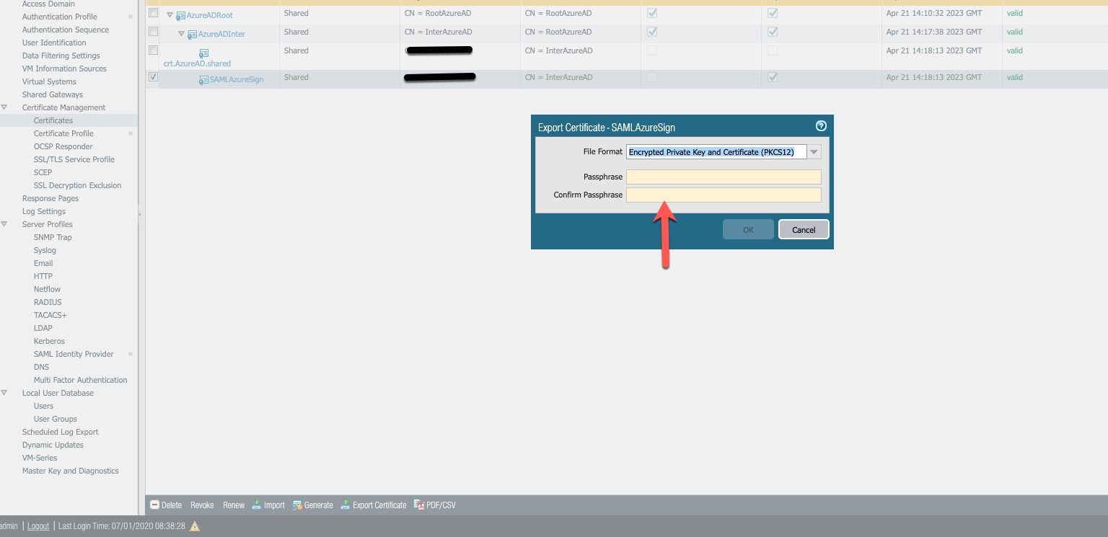This screenshot has height=537, width=1108.
Task: Click the PDF/CSV export icon
Action: click(x=419, y=505)
